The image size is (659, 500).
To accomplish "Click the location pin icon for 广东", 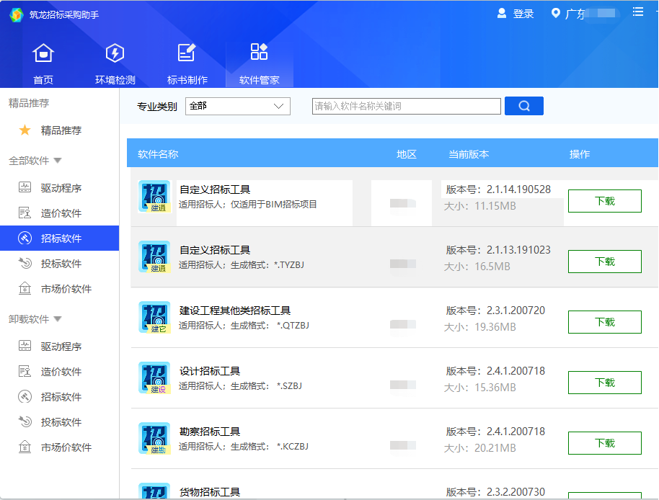I will (555, 14).
